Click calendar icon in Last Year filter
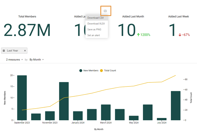Viewport: 197px width, 134px height. pyautogui.click(x=4, y=51)
